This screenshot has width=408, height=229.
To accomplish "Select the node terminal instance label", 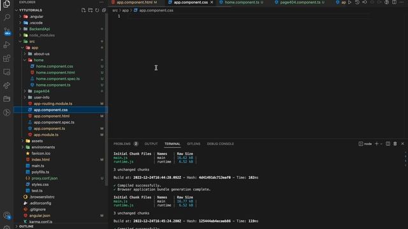I will point(365,144).
